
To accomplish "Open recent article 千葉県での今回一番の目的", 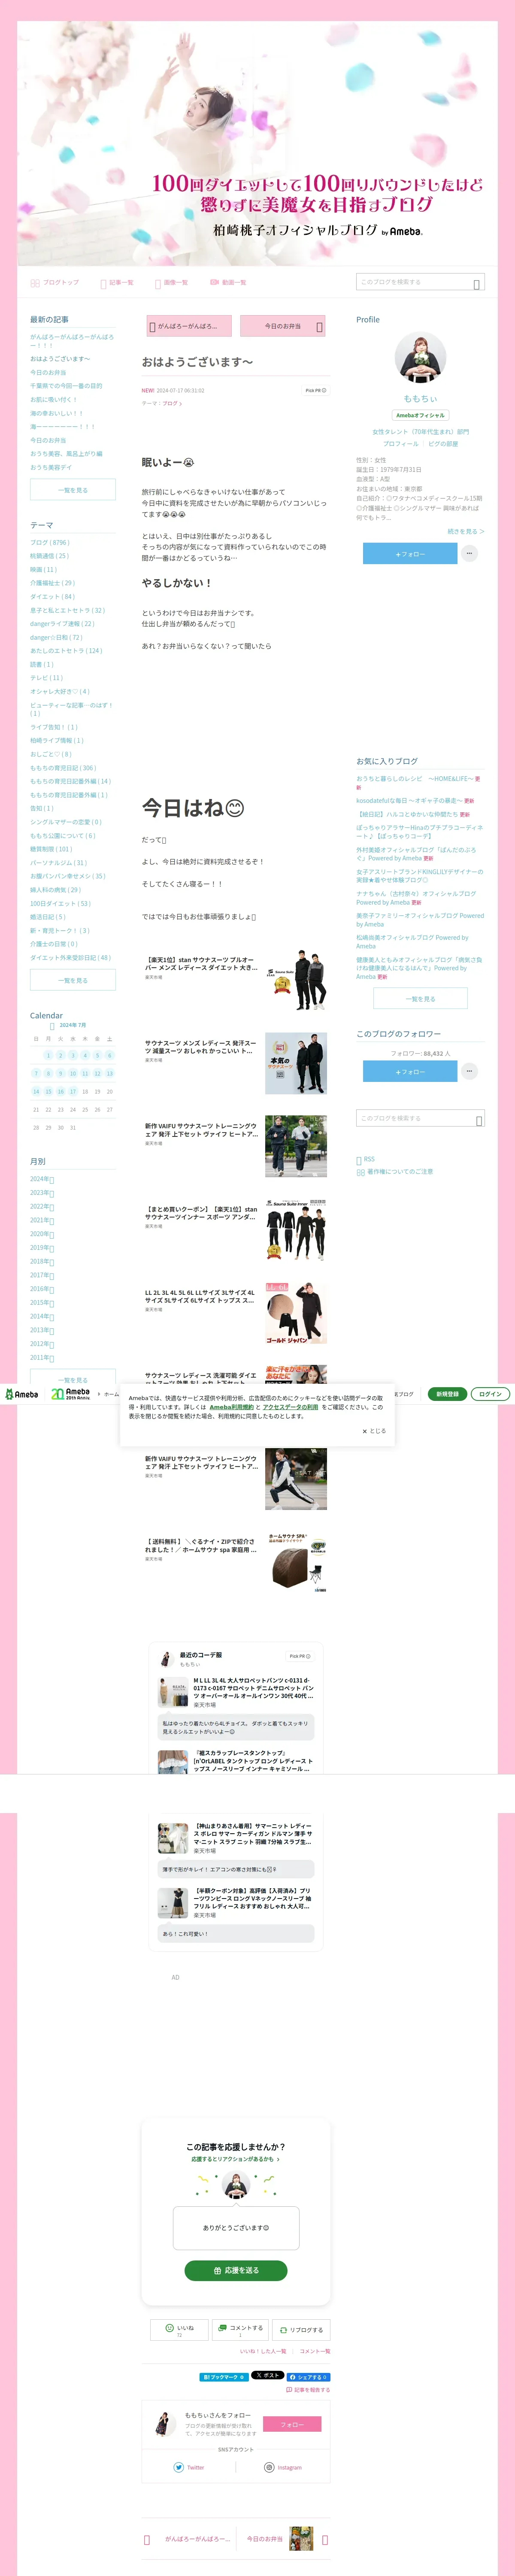I will click(x=66, y=386).
